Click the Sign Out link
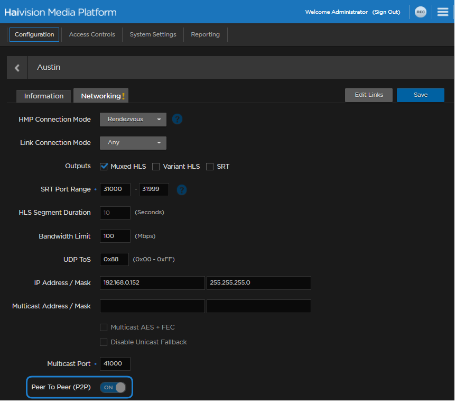Viewport: 465px width, 411px height. pos(386,12)
